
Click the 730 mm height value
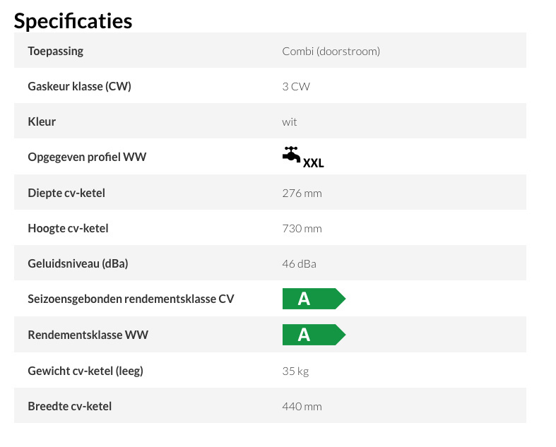pos(302,229)
